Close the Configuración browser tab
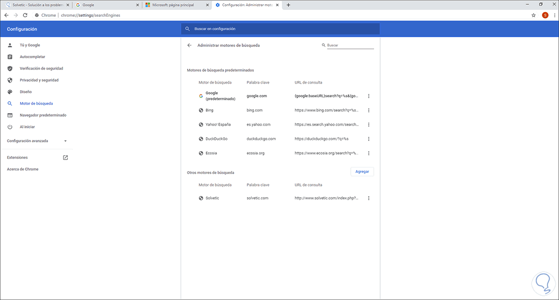 277,5
